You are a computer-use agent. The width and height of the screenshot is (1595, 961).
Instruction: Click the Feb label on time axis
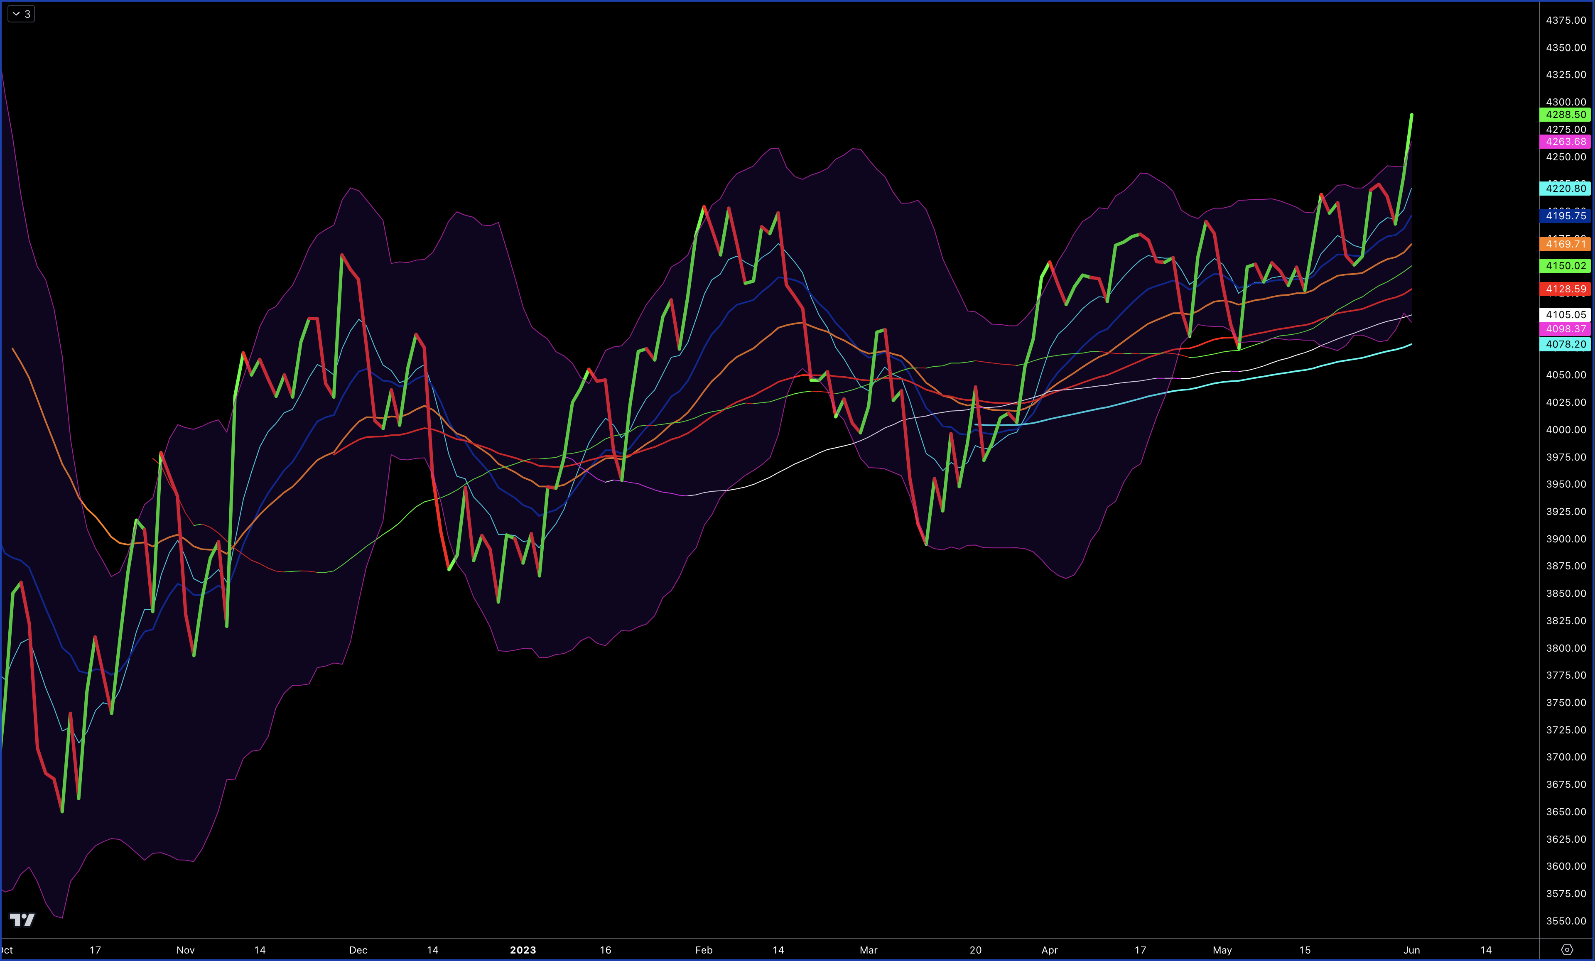point(703,950)
